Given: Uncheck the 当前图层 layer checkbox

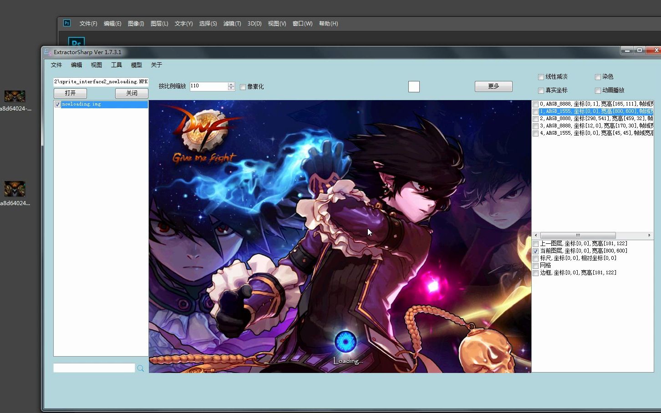Looking at the screenshot, I should pos(536,251).
